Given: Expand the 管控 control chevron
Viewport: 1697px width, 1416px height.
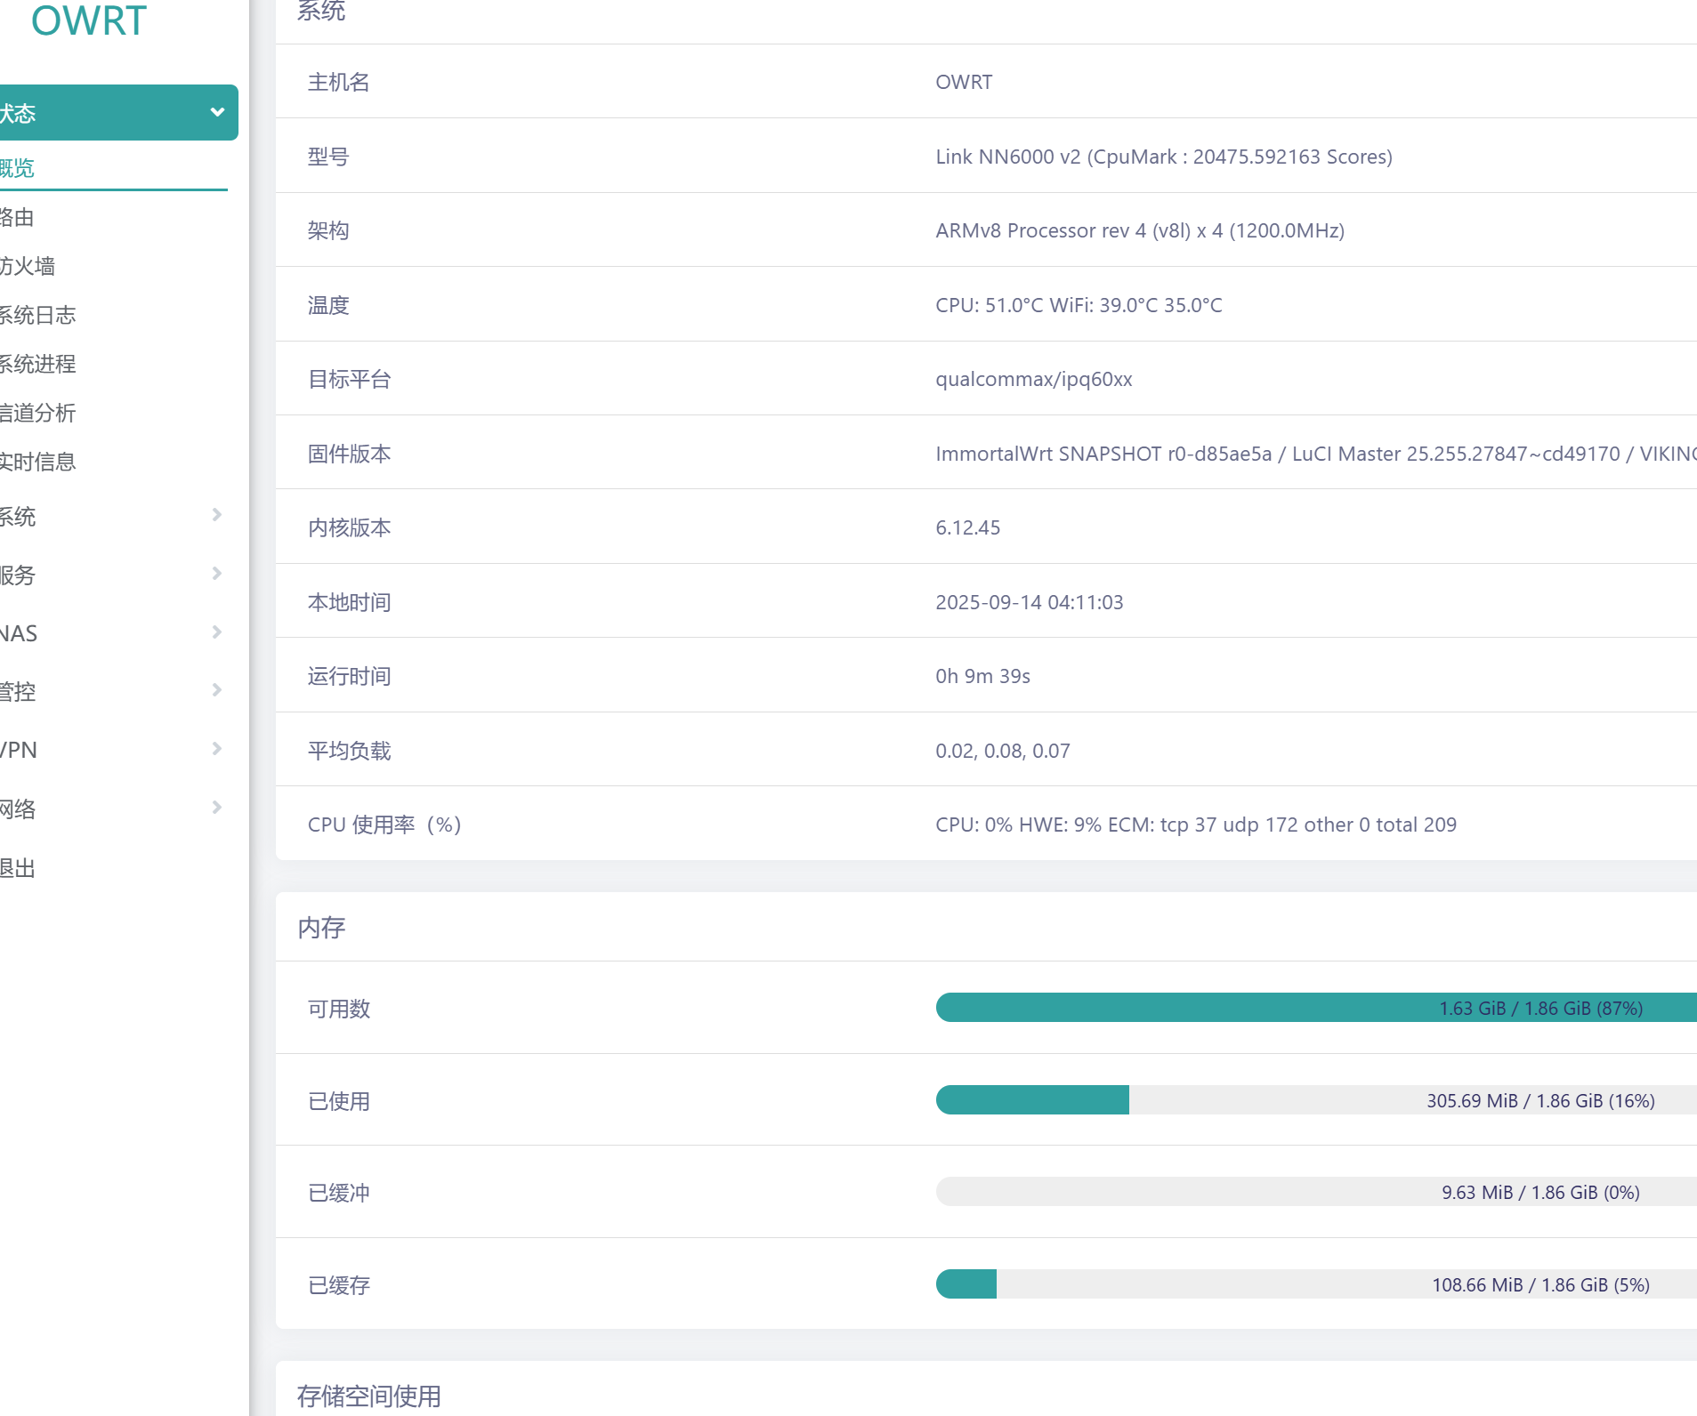Looking at the screenshot, I should coord(216,690).
